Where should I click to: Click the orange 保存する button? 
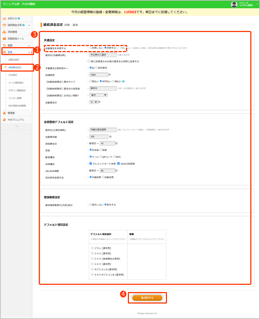147,298
